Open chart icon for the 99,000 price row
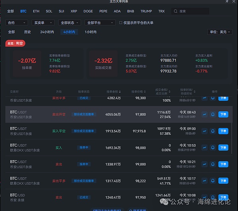Screen dimensions: 238x211 (205, 164)
